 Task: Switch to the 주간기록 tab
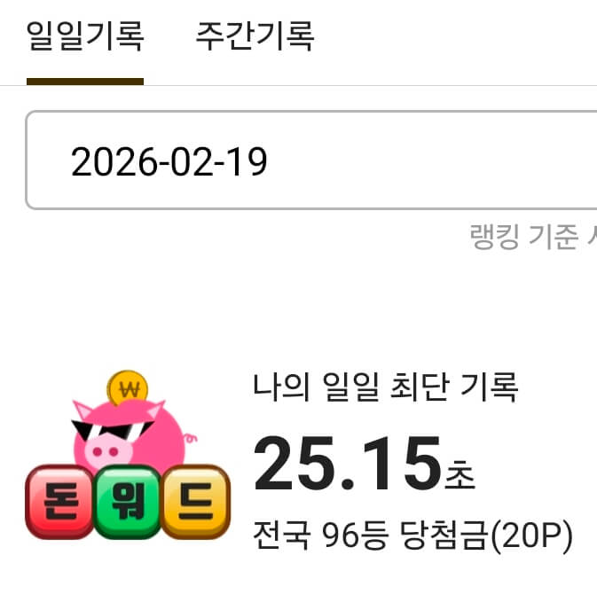point(255,35)
